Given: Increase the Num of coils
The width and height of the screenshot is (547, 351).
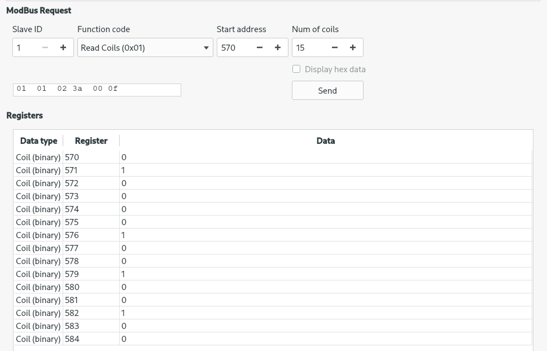Looking at the screenshot, I should [353, 48].
